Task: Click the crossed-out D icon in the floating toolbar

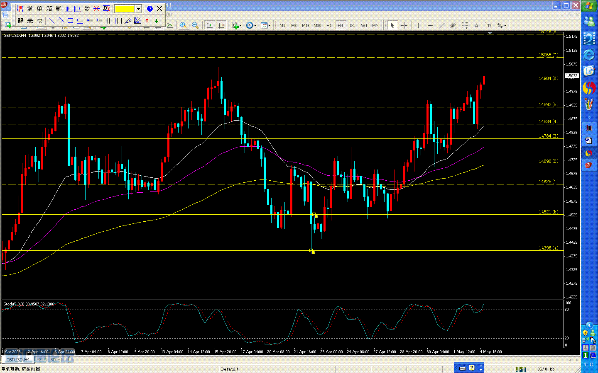Action: 106,9
